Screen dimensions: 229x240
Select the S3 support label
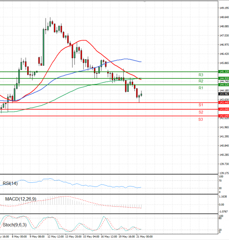[200, 120]
